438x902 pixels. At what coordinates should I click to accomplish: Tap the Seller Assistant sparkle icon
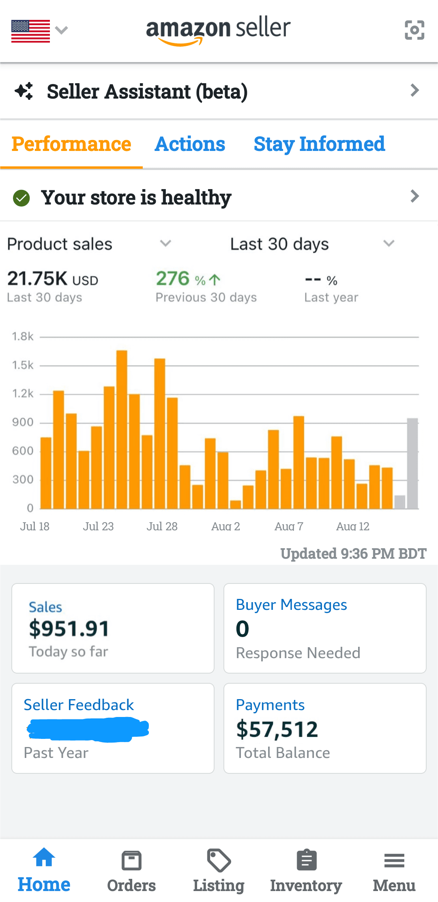[x=24, y=91]
